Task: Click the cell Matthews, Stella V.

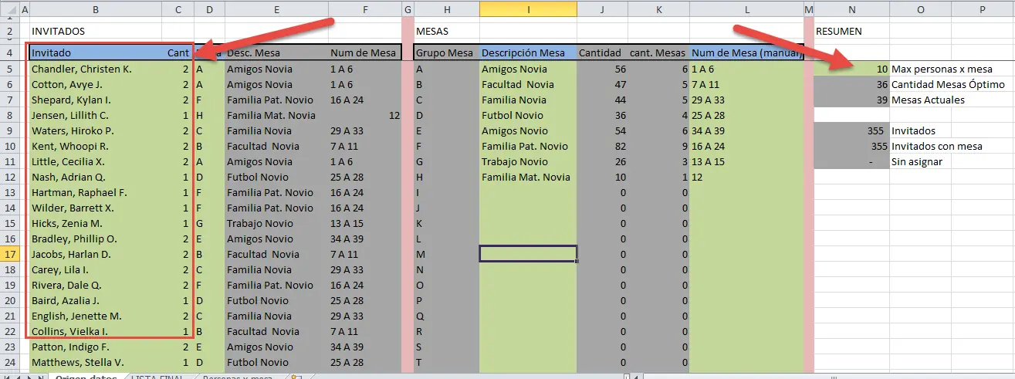Action: 96,362
